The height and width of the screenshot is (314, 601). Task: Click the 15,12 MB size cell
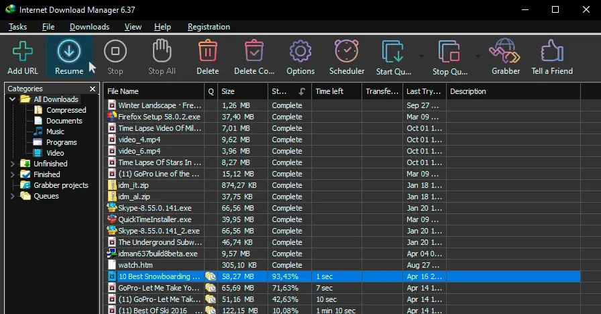(x=243, y=174)
